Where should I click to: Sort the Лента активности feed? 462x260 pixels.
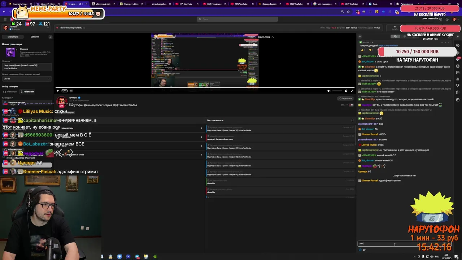(x=353, y=120)
